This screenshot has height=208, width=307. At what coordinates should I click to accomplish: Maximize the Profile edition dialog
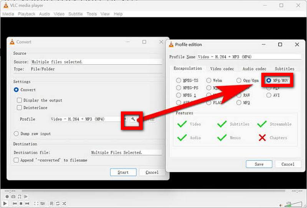(280, 44)
